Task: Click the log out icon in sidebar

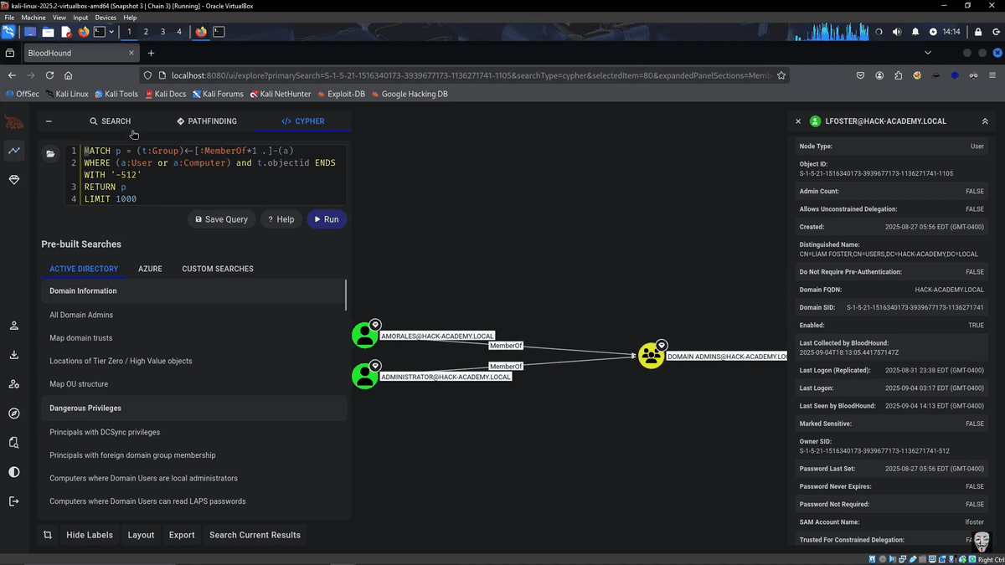Action: (13, 501)
